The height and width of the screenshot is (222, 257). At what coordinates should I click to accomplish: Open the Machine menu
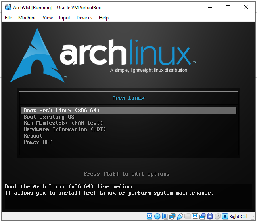coord(27,18)
